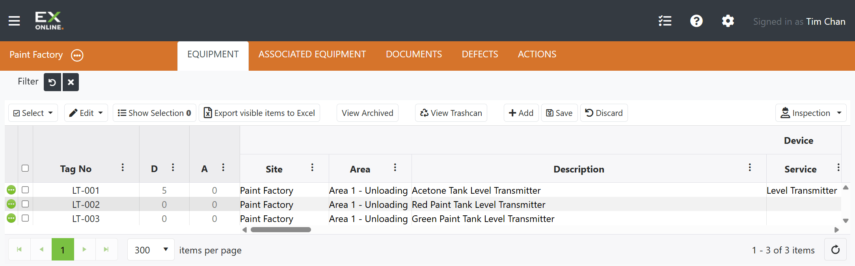Click the EX Online logo

(x=49, y=21)
